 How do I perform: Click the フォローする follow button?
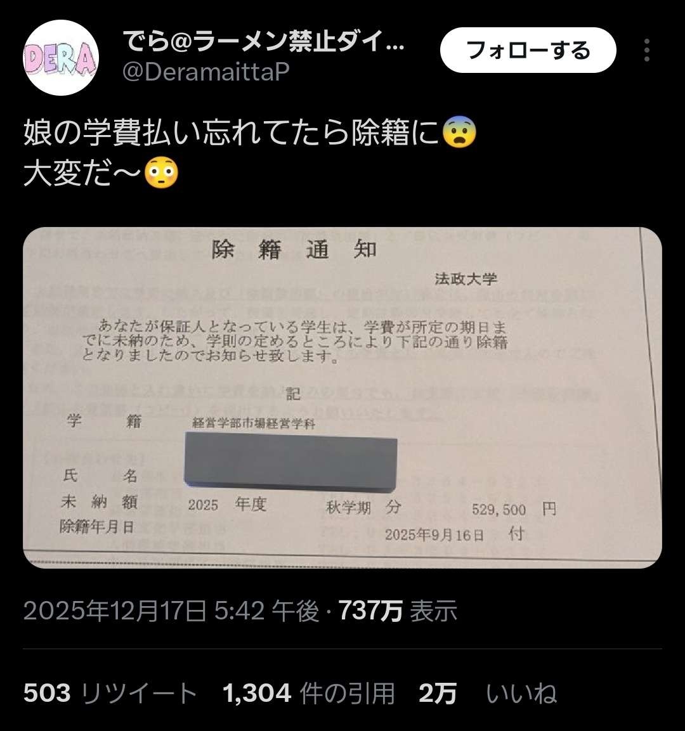(528, 50)
